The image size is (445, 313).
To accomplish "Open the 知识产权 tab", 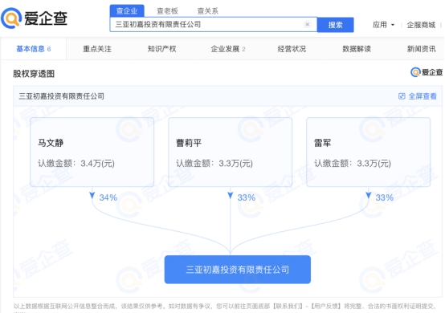I will (x=161, y=49).
